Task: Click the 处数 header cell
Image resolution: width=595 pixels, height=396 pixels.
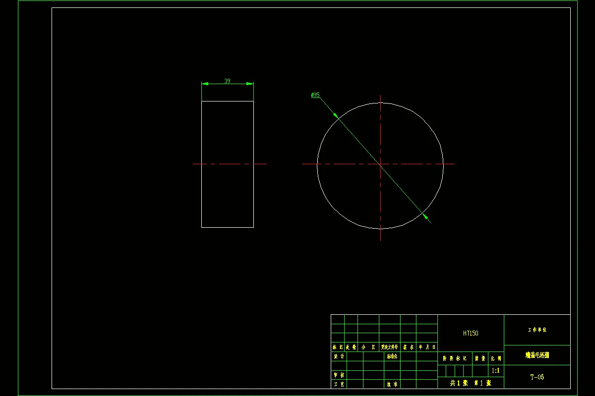Action: [351, 347]
